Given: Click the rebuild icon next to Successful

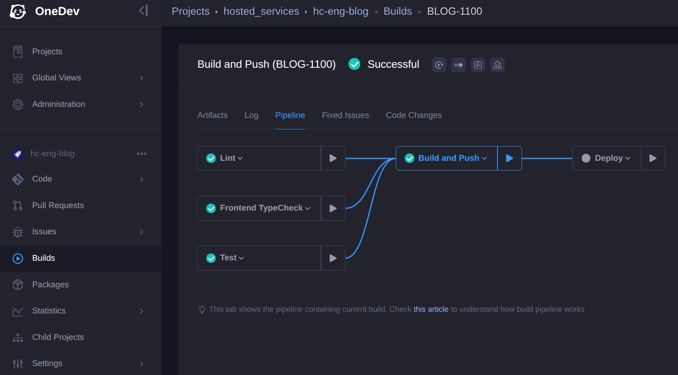Looking at the screenshot, I should (x=439, y=65).
